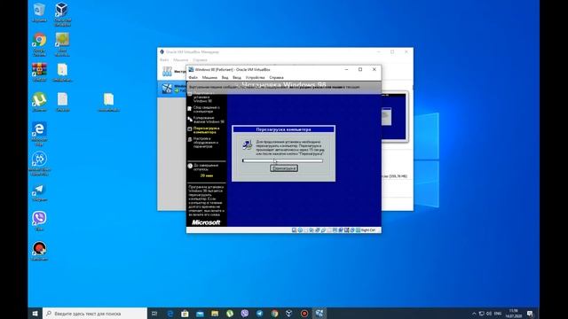568x319 pixels.
Task: Click the taskbar search input field
Action: point(95,313)
